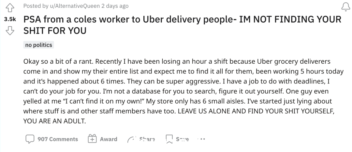Click the post body rant paragraph
352x152 pixels.
pyautogui.click(x=183, y=91)
